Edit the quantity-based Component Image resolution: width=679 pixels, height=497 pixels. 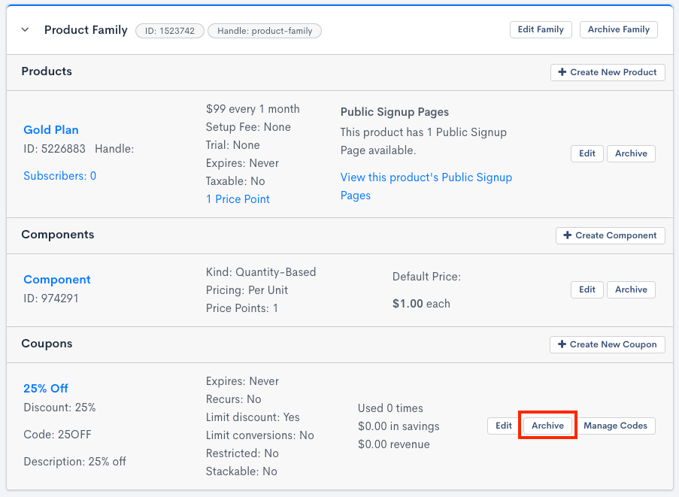(x=587, y=289)
